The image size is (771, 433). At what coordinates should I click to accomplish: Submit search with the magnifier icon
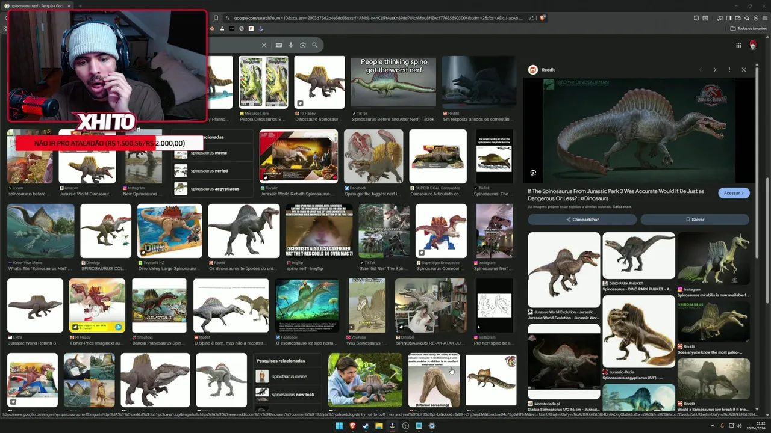pyautogui.click(x=314, y=45)
